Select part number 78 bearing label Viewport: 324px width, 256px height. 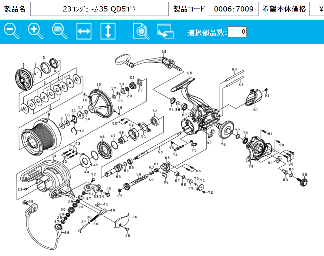pos(245,133)
